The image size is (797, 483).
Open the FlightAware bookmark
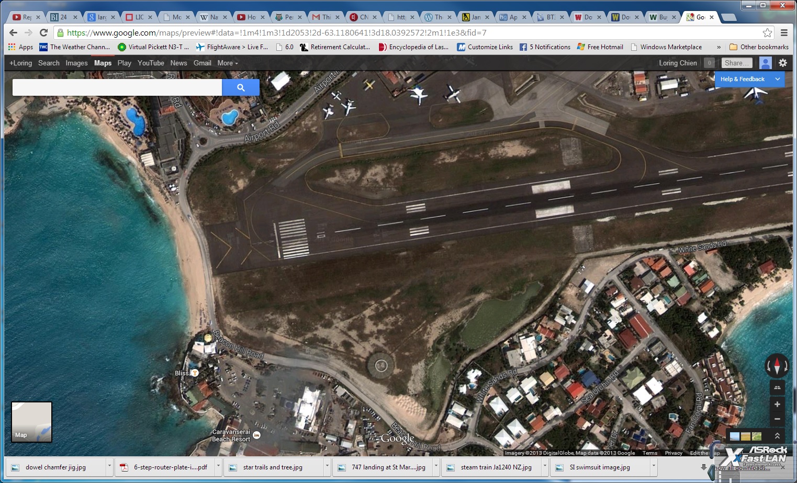(x=232, y=47)
